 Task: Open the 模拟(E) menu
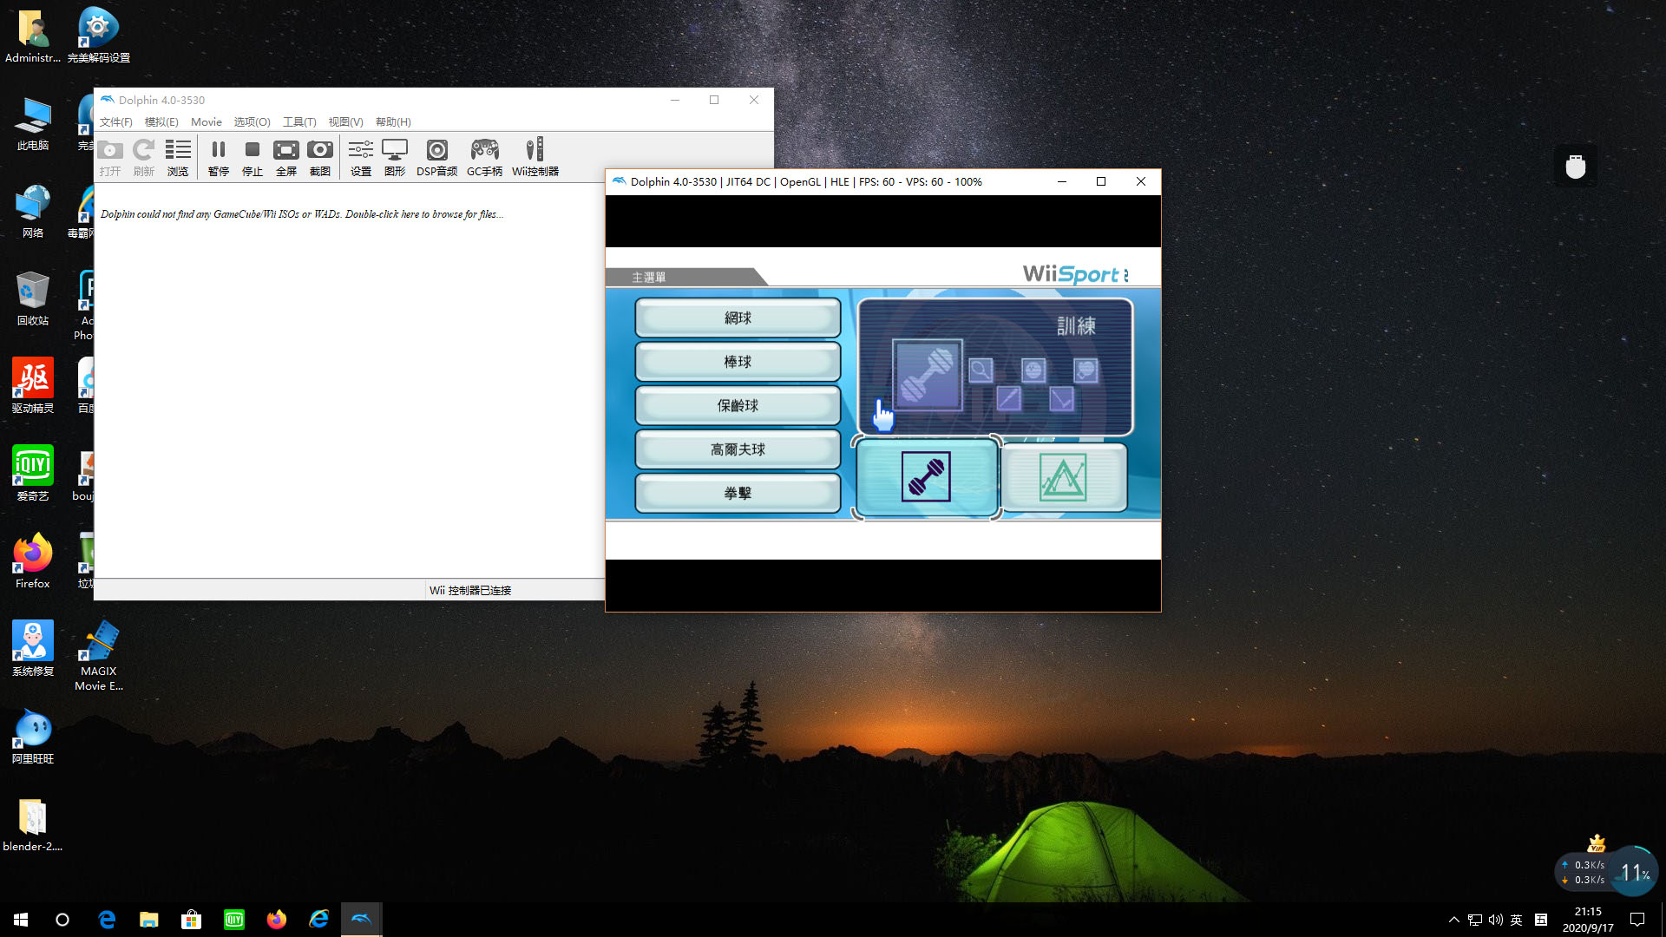pos(161,122)
